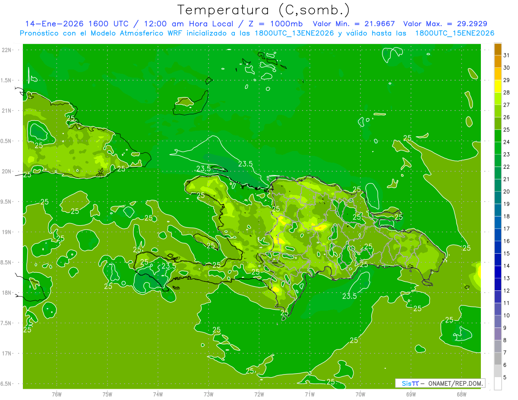Click the yellow legend swatch between 28 and 29
518x400 pixels.
pos(498,86)
